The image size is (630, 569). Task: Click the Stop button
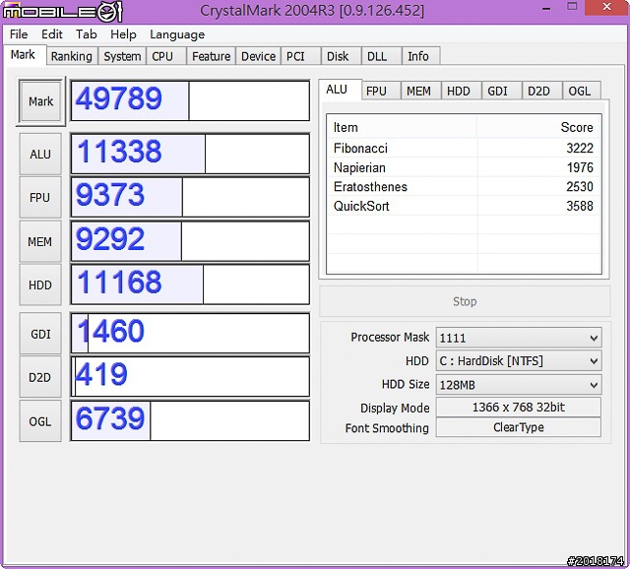pos(465,301)
